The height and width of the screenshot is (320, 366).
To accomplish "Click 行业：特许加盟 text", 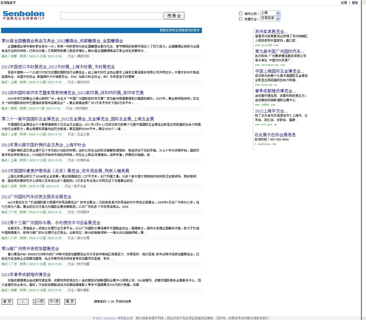I will pos(79,264).
